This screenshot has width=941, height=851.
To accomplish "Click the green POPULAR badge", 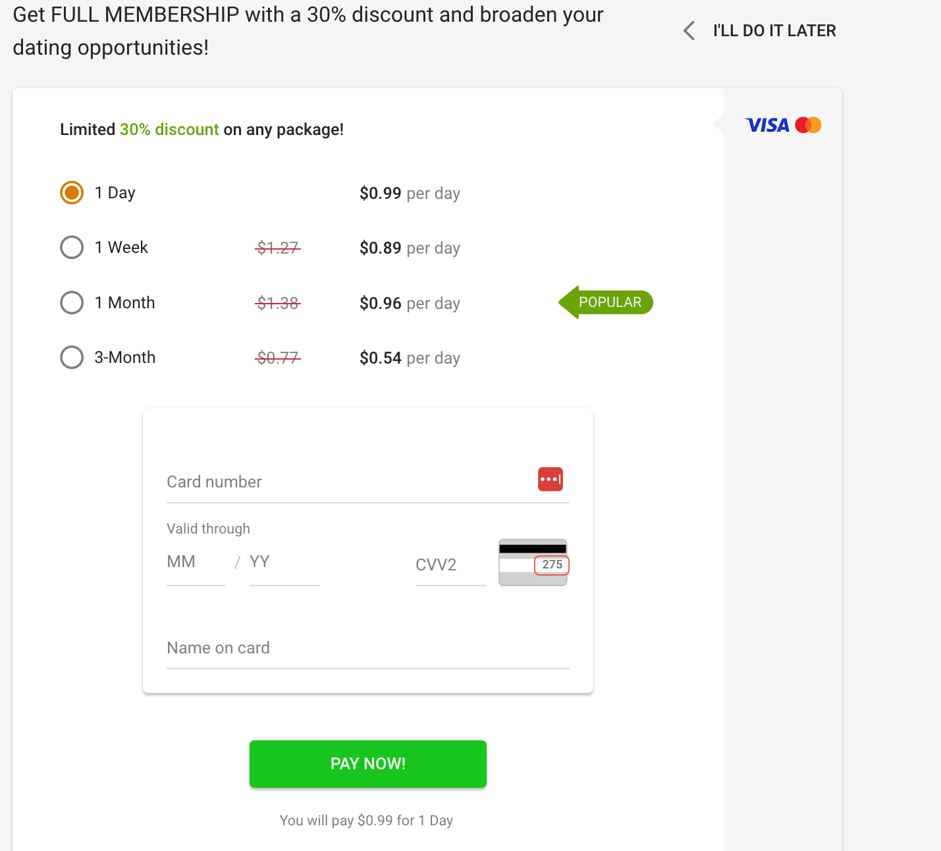I will [x=607, y=302].
